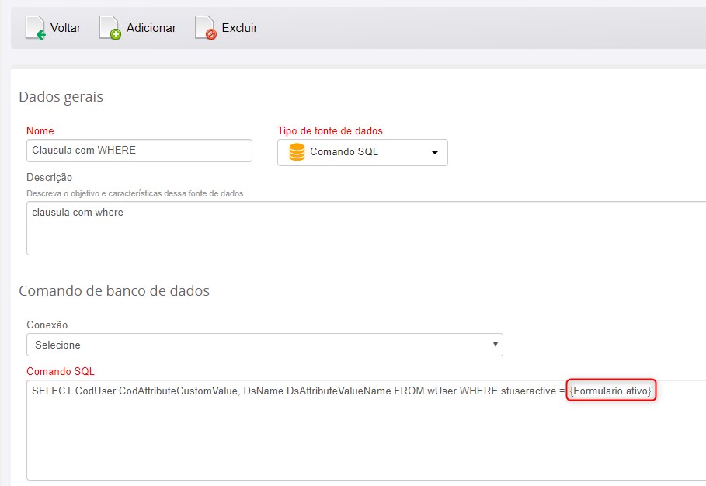Click the Adicionar document plus icon
706x486 pixels.
(110, 28)
